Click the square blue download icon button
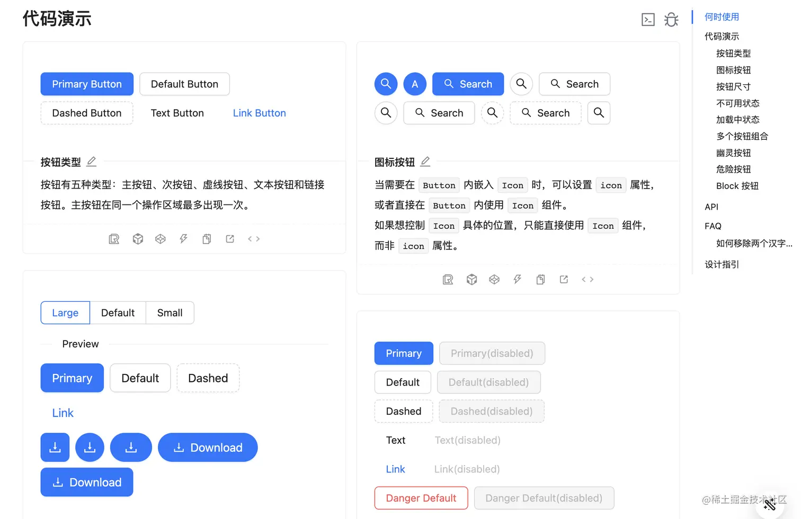 click(55, 448)
